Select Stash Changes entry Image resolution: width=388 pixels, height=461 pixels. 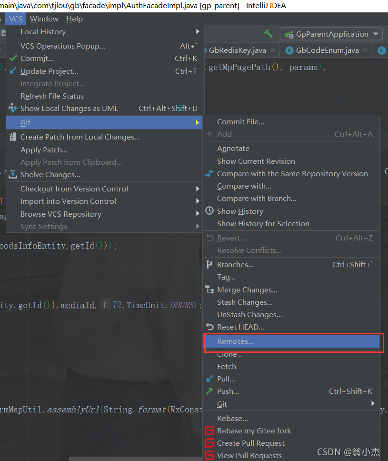point(291,302)
